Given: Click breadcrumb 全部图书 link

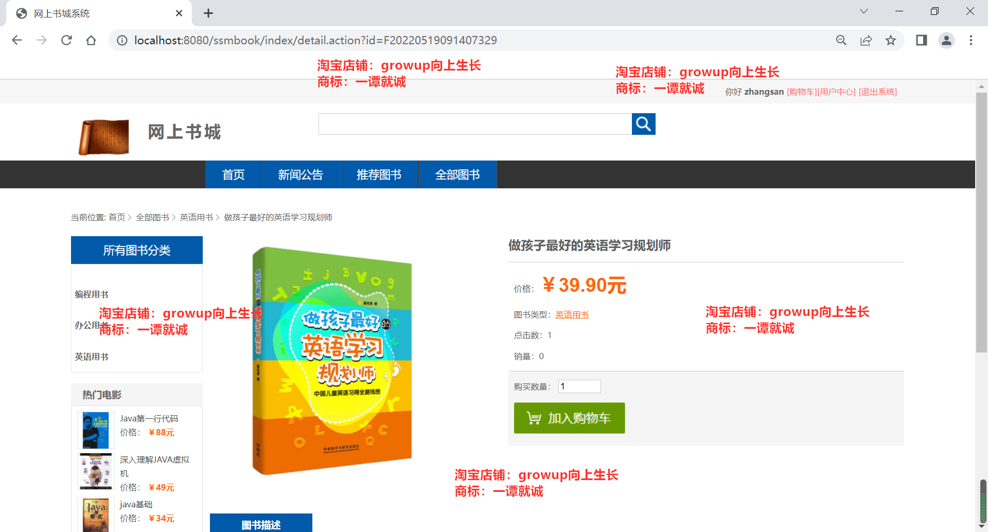Looking at the screenshot, I should [152, 217].
